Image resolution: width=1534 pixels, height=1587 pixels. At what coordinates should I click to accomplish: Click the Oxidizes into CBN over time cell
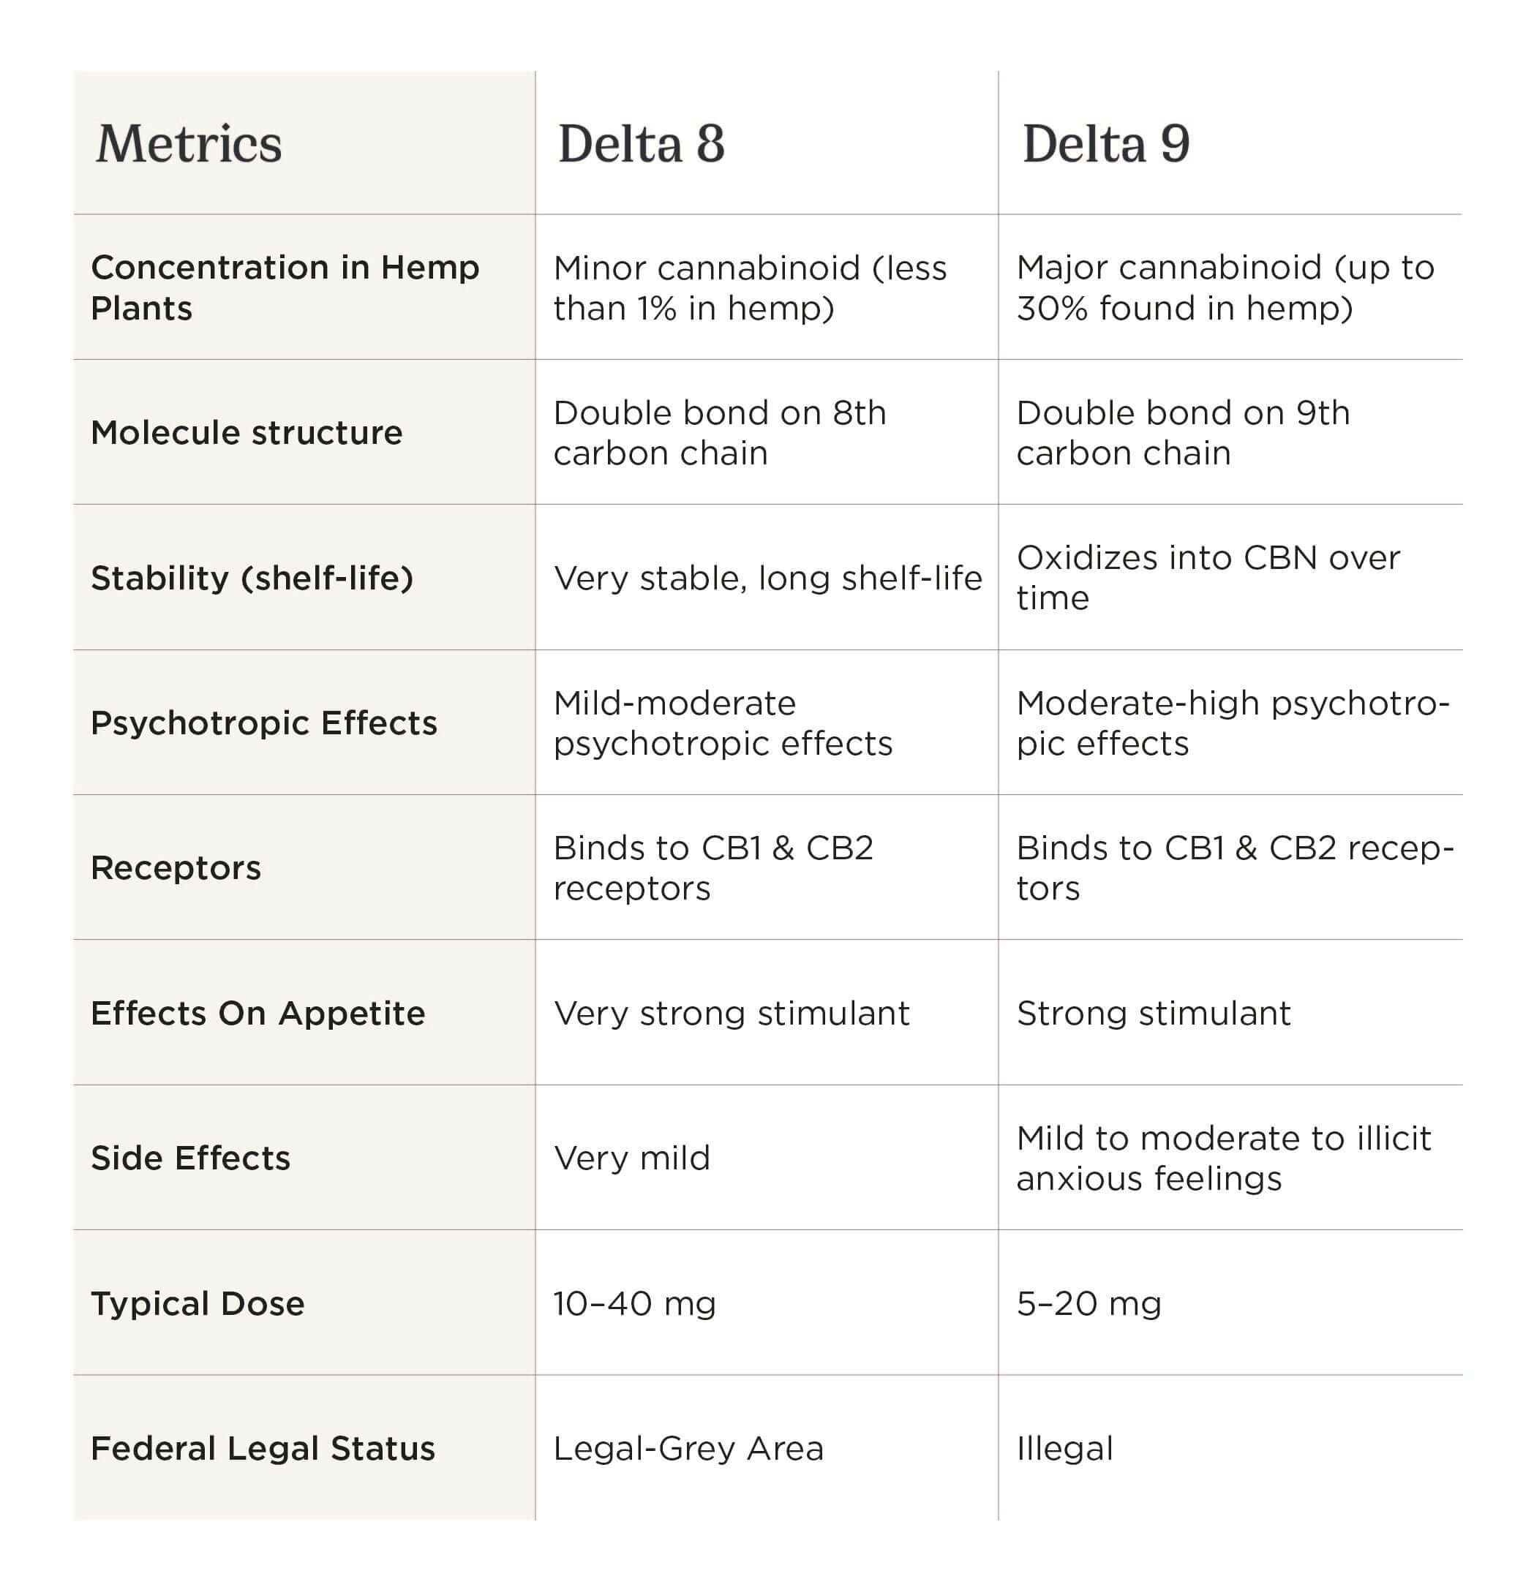(x=1207, y=577)
